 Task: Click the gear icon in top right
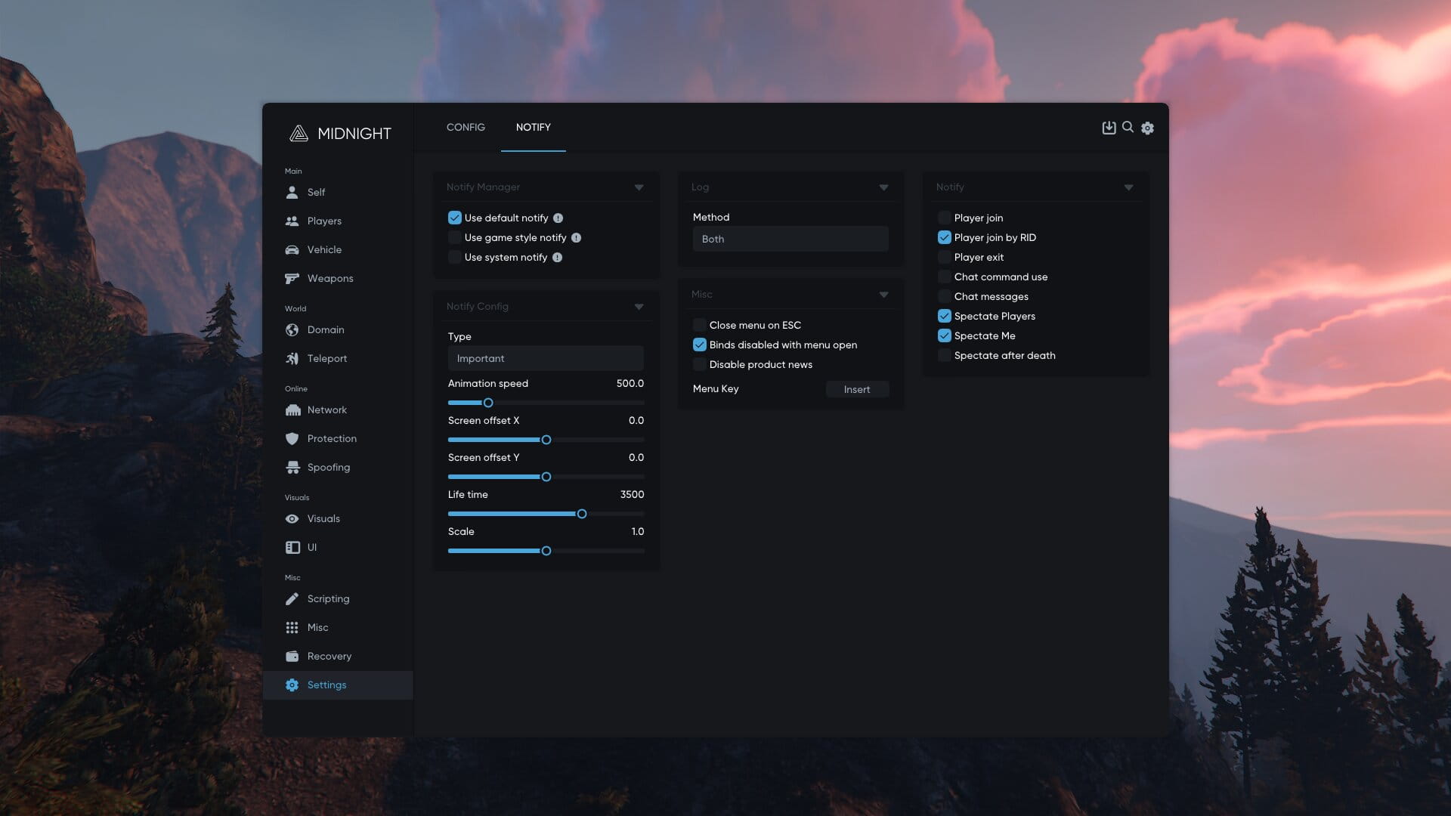pos(1147,128)
